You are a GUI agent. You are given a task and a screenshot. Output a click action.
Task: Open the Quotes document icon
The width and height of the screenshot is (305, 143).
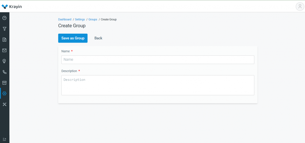(4, 40)
